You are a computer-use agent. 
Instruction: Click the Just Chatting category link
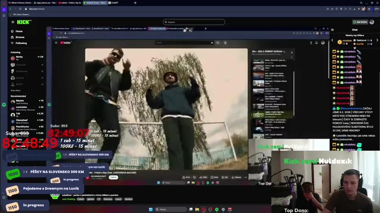pos(69,199)
